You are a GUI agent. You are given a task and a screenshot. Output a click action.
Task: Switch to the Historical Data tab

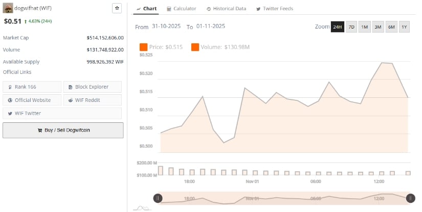pos(226,9)
